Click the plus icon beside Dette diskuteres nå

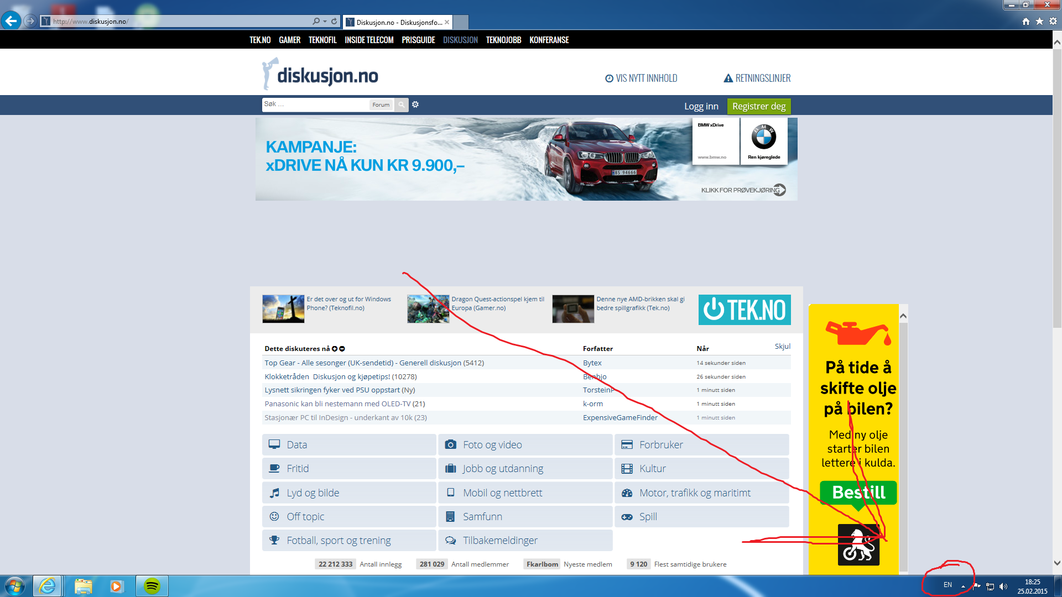click(x=335, y=349)
